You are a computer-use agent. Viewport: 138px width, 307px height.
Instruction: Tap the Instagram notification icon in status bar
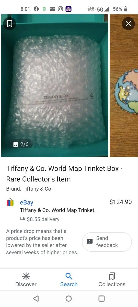coord(60,9)
